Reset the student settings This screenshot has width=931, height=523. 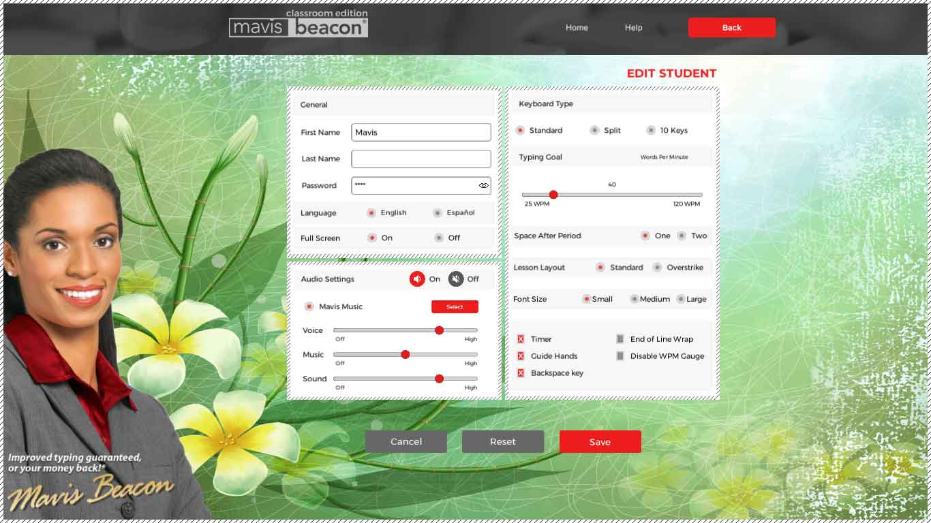pos(503,441)
